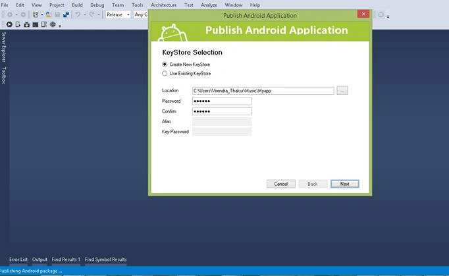Click the Open File folder icon
The height and width of the screenshot is (276, 449).
point(49,14)
